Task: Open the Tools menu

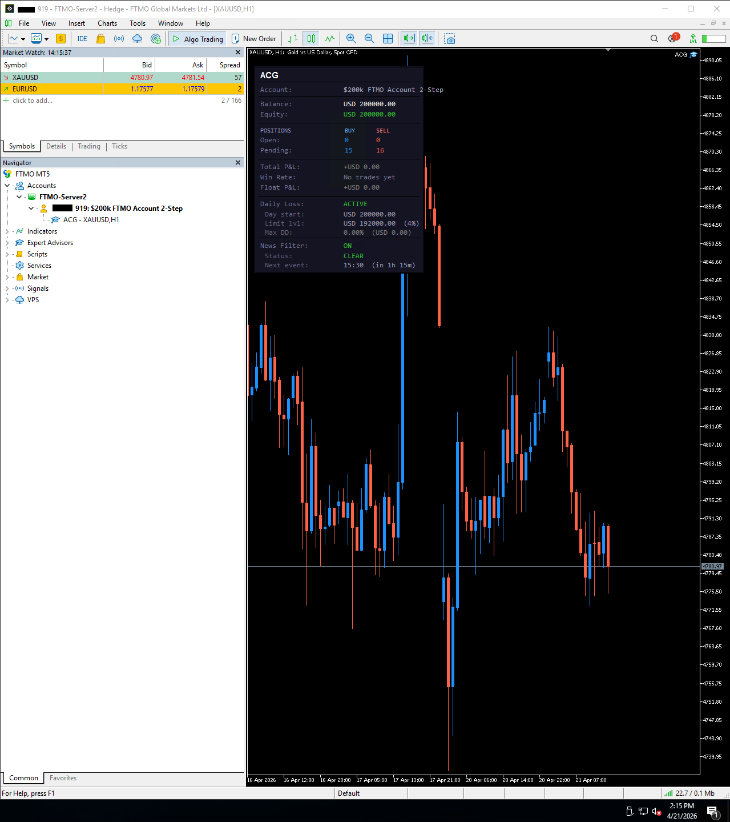Action: (x=138, y=23)
